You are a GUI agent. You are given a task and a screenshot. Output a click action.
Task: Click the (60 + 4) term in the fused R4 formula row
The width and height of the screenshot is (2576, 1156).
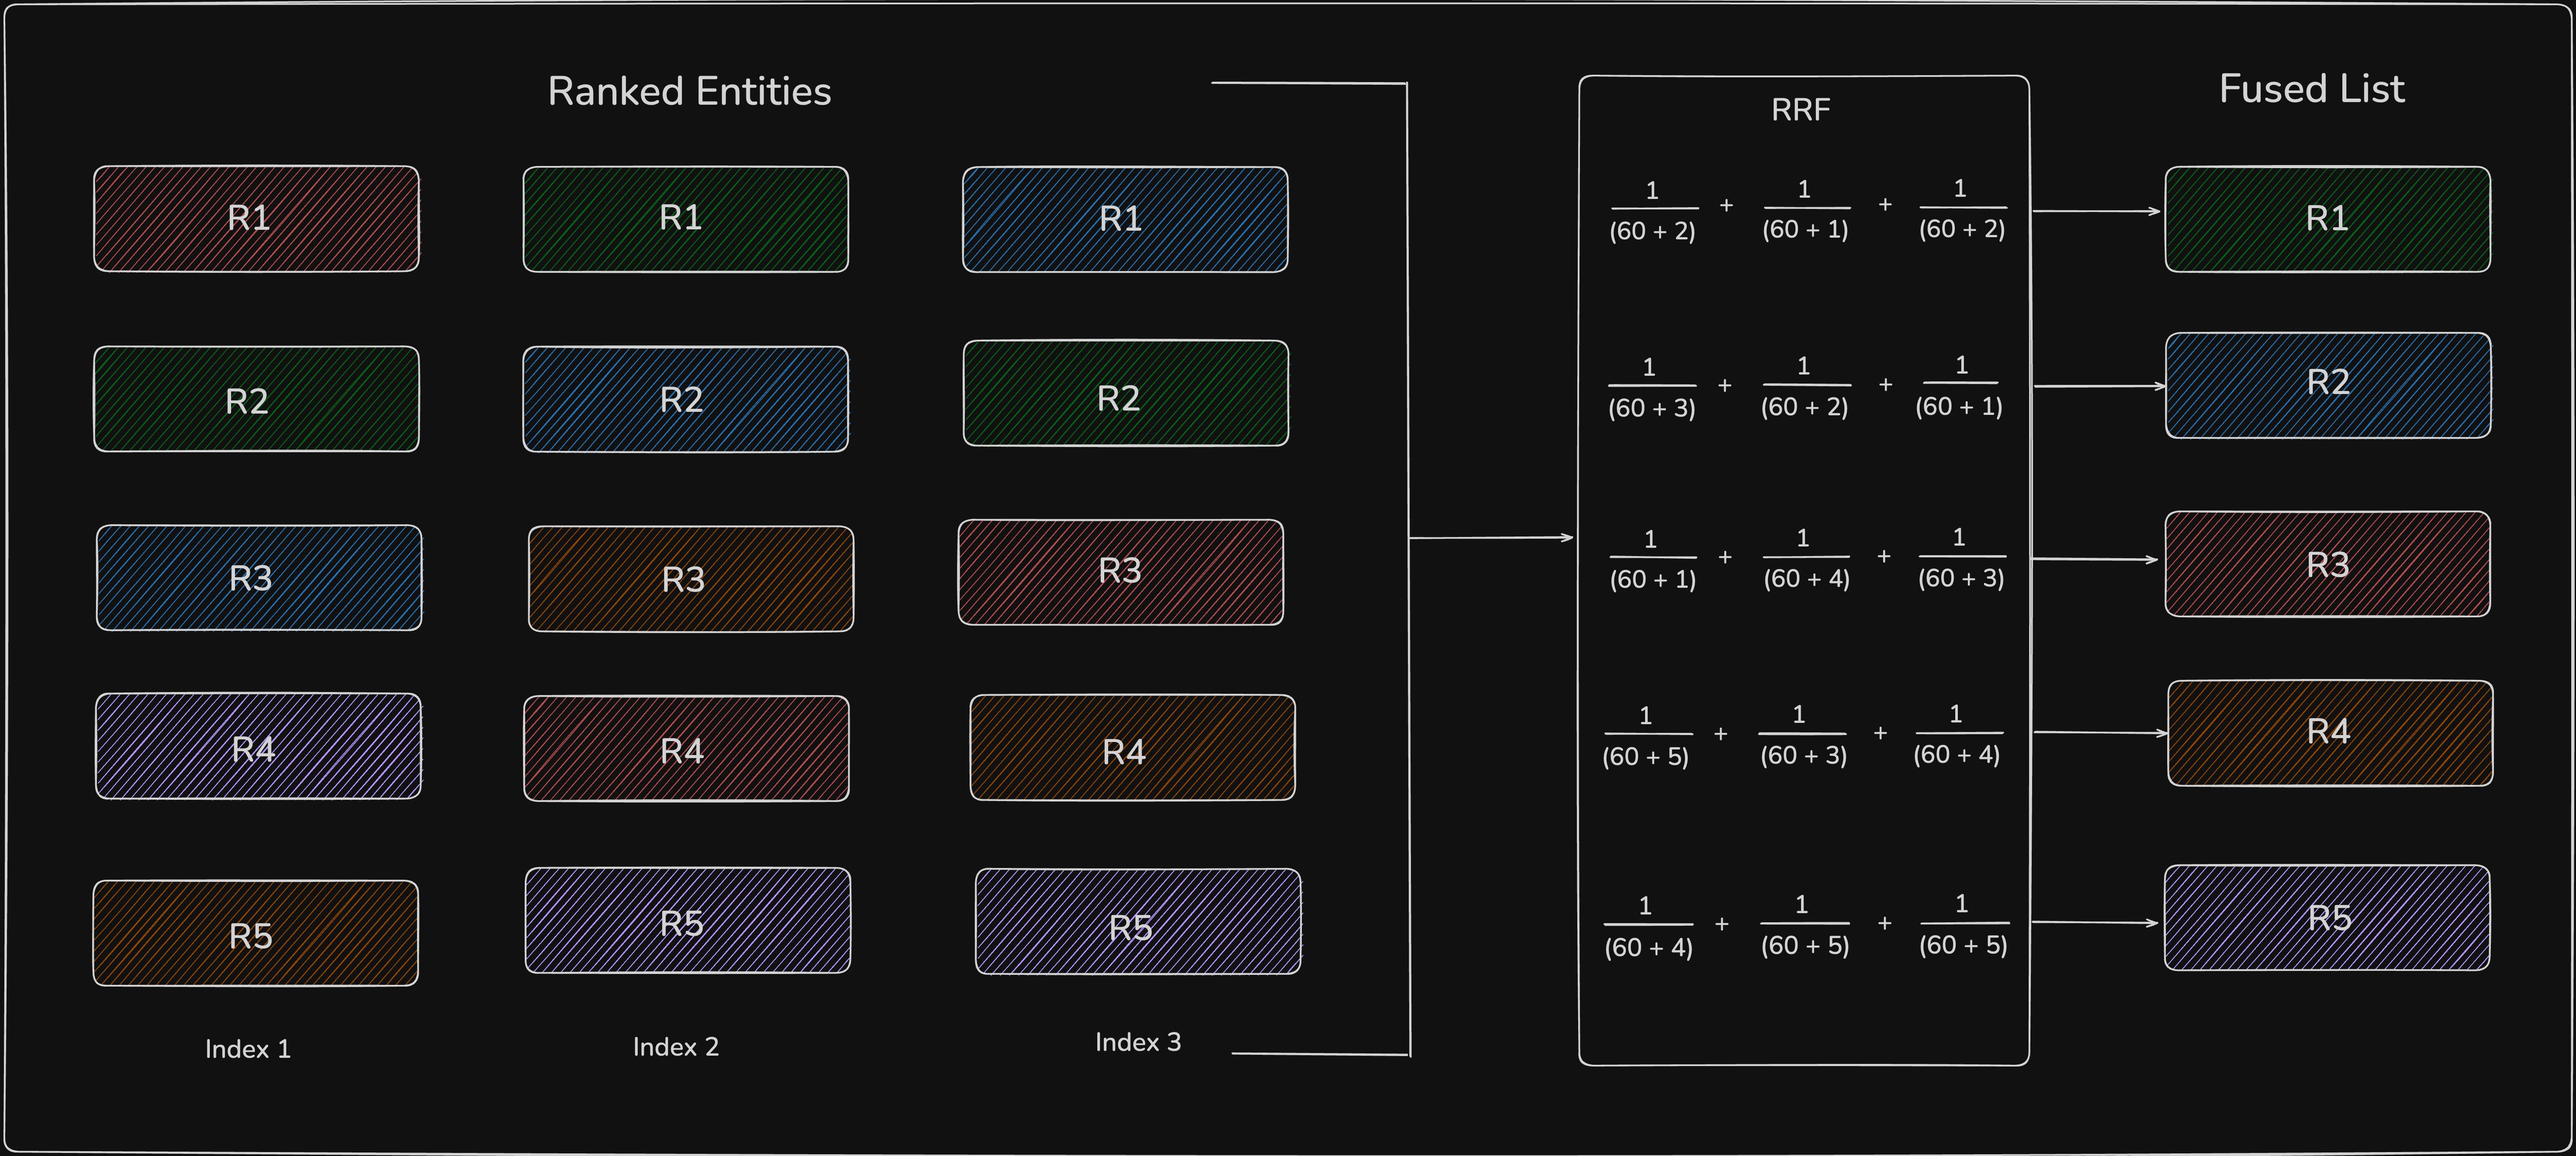1956,755
